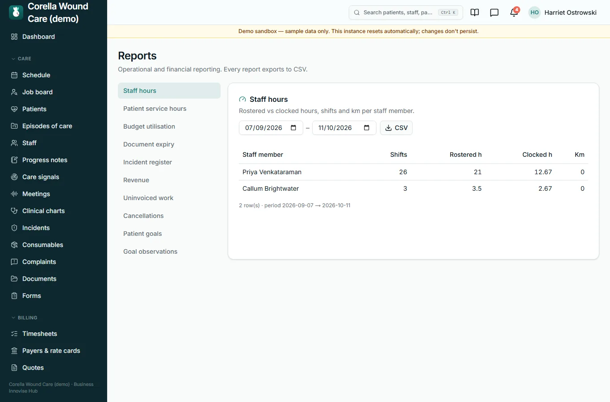Click the Episodes of care folder icon
610x402 pixels.
(x=14, y=126)
